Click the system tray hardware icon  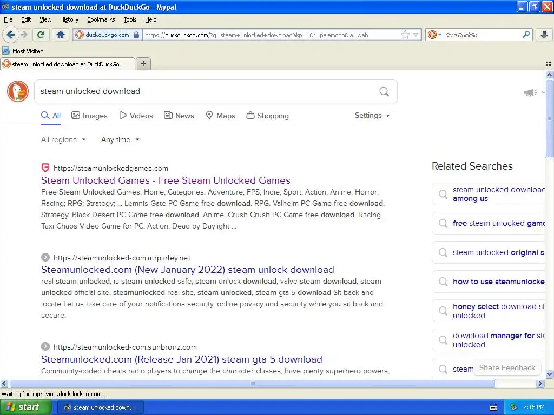click(513, 407)
